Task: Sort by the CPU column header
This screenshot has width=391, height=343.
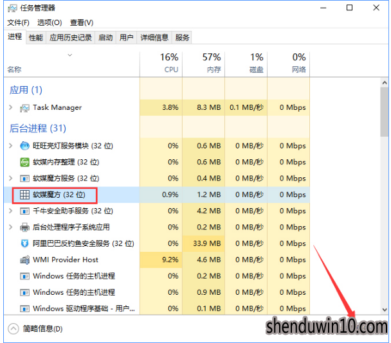Action: [161, 64]
